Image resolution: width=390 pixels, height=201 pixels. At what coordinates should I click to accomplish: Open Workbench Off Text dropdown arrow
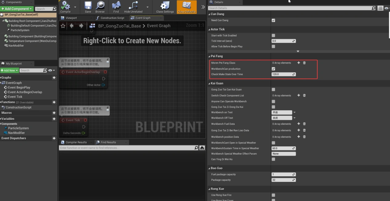tap(294, 118)
